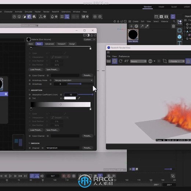Toggle keyframe circle for Absorption Coefficient
191x191 pixels.
(x=61, y=95)
